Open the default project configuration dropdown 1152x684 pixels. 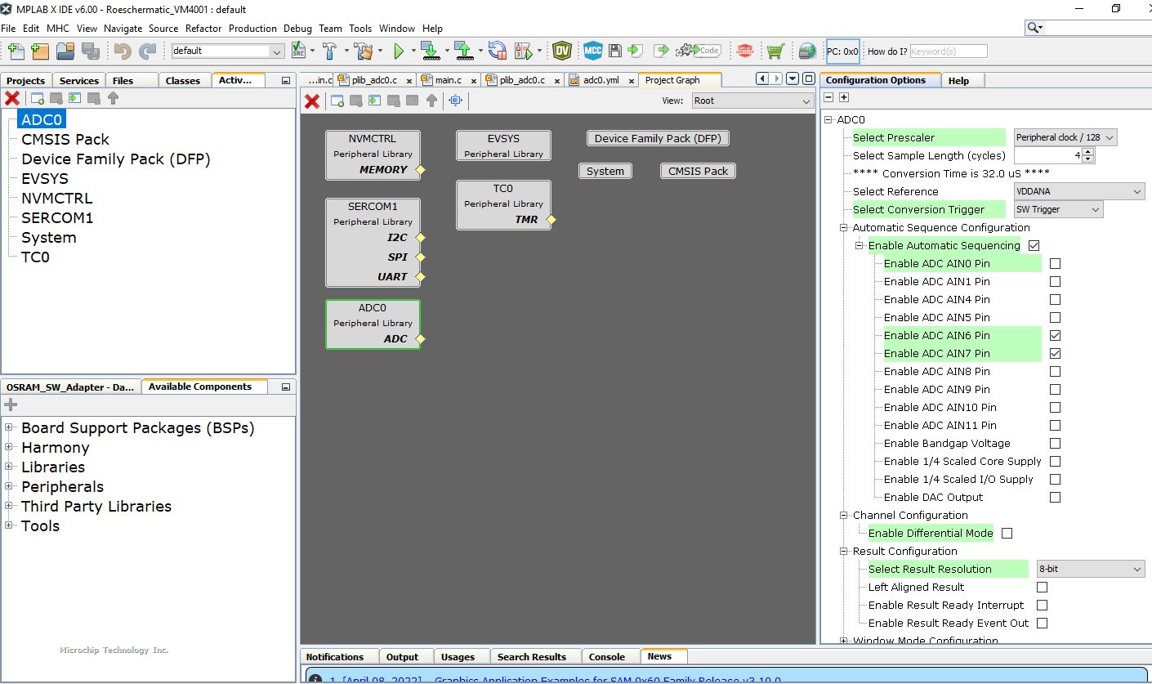[x=227, y=51]
